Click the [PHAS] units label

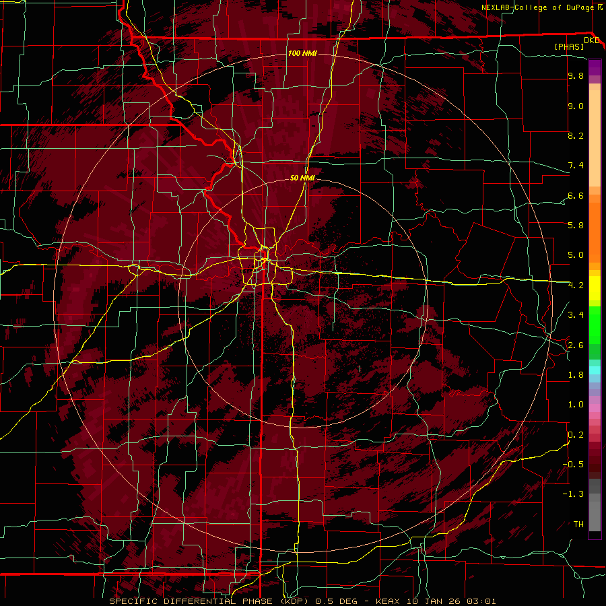click(569, 47)
